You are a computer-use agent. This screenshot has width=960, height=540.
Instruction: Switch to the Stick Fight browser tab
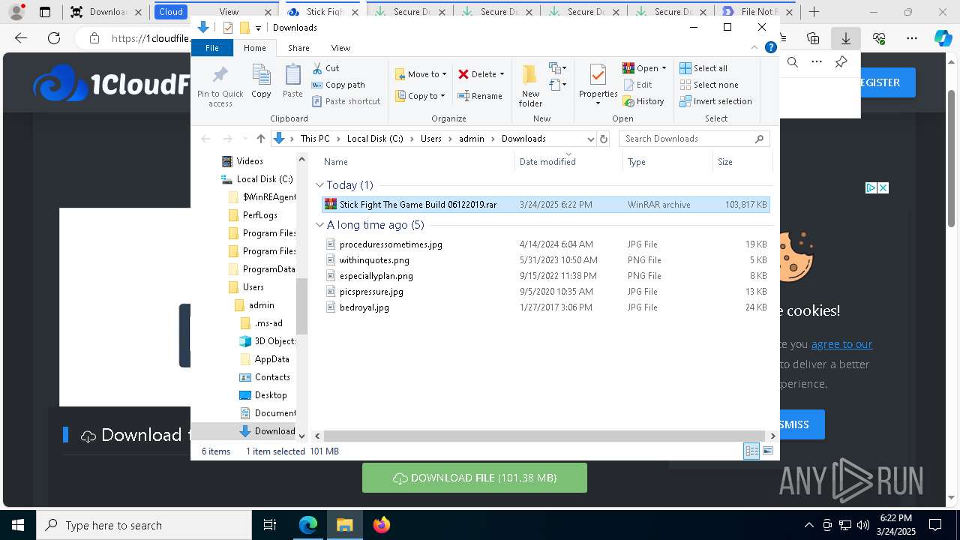tap(324, 12)
